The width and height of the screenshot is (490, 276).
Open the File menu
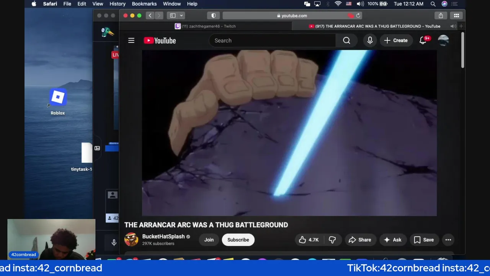[67, 4]
